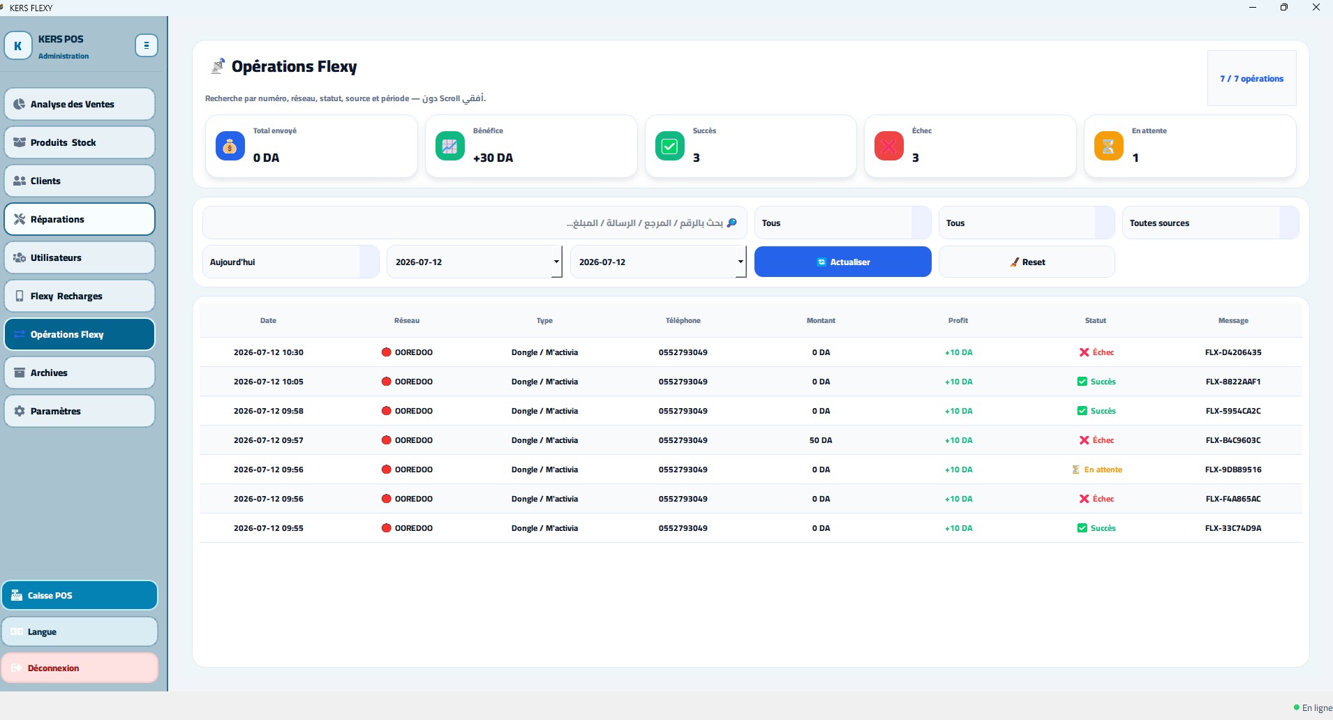Screen dimensions: 1333x720
Task: Click the orange En attente hourglass icon
Action: [1108, 147]
